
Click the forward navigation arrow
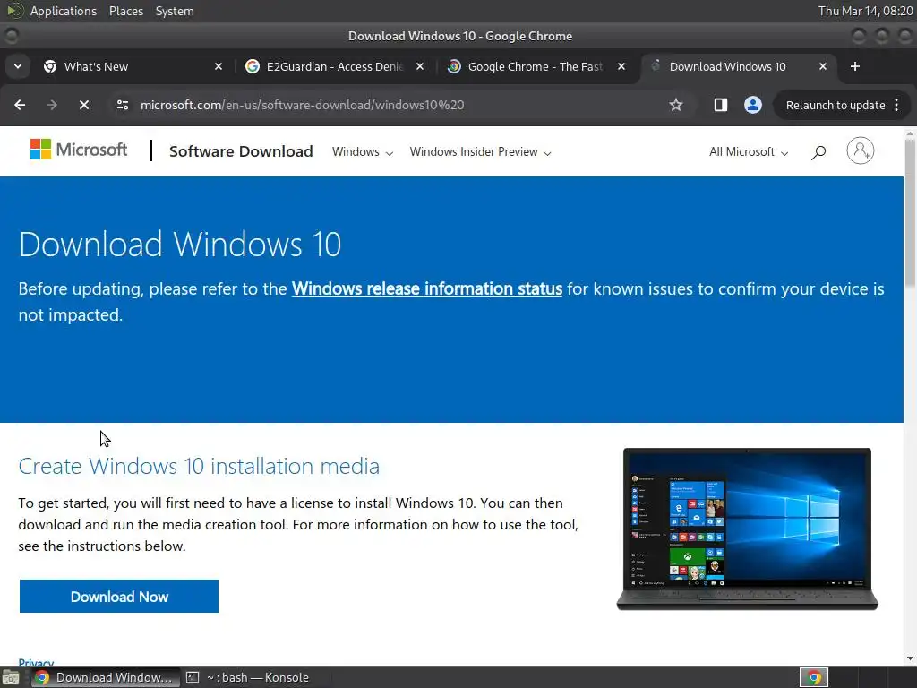pyautogui.click(x=52, y=105)
